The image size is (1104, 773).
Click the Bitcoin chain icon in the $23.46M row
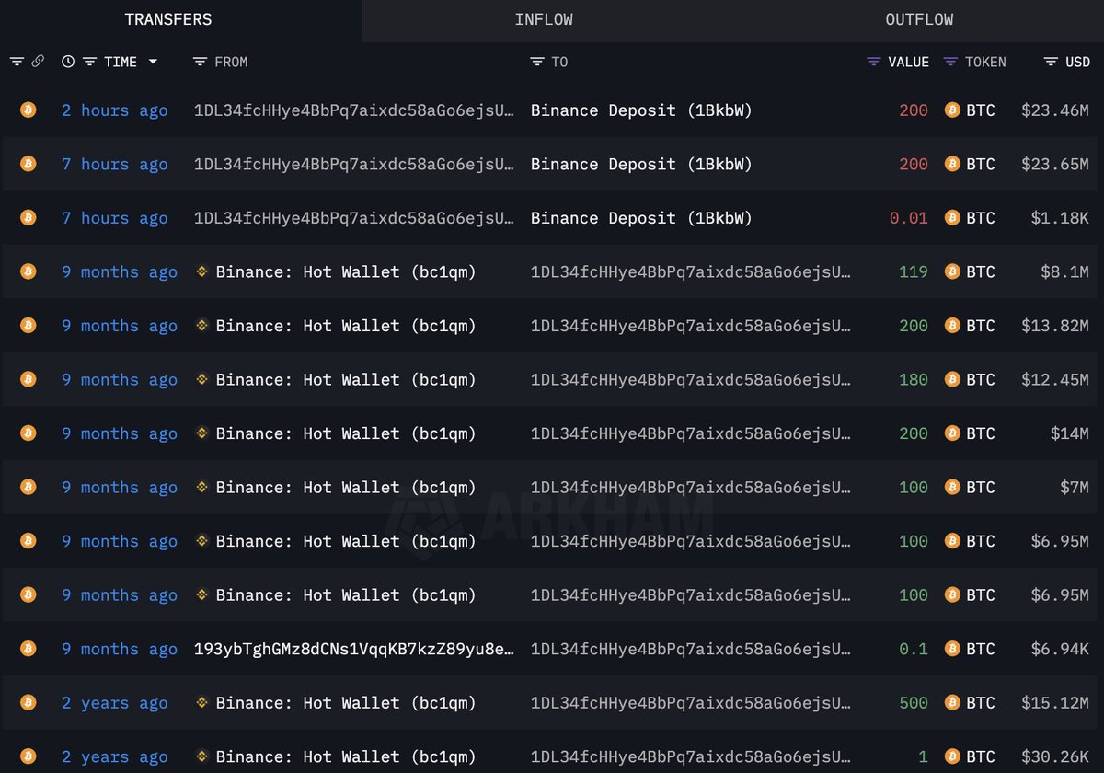coord(29,110)
